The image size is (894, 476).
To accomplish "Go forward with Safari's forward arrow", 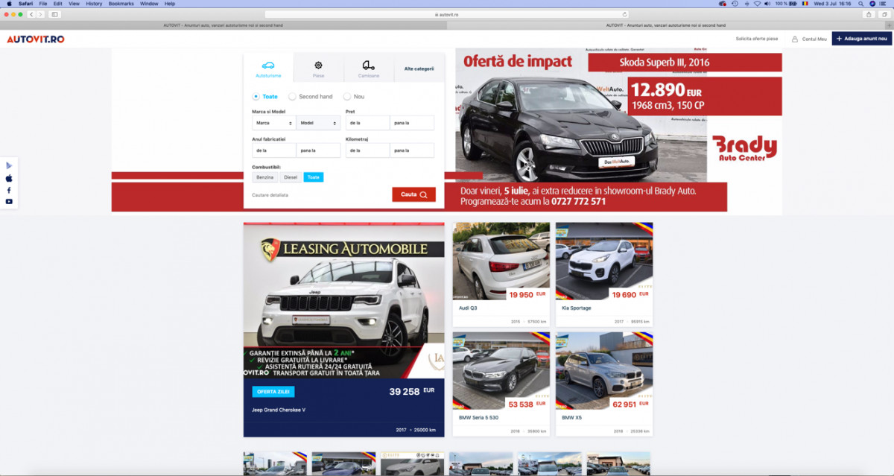I will 40,14.
